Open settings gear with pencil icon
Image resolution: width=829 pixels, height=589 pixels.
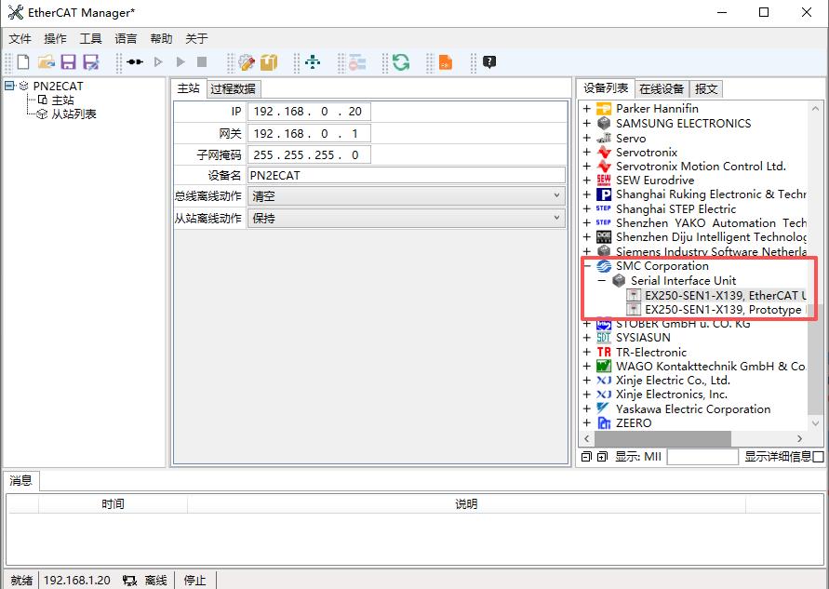(x=246, y=61)
